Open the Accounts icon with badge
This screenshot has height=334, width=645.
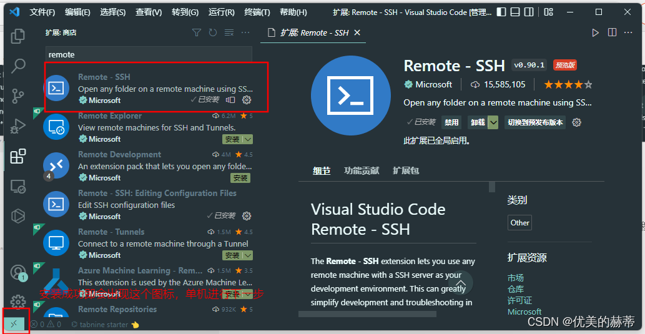click(17, 272)
